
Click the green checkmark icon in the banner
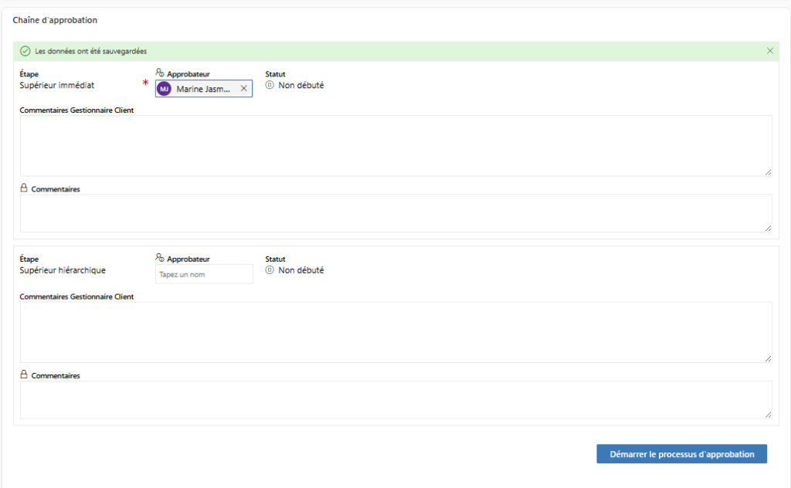click(25, 51)
